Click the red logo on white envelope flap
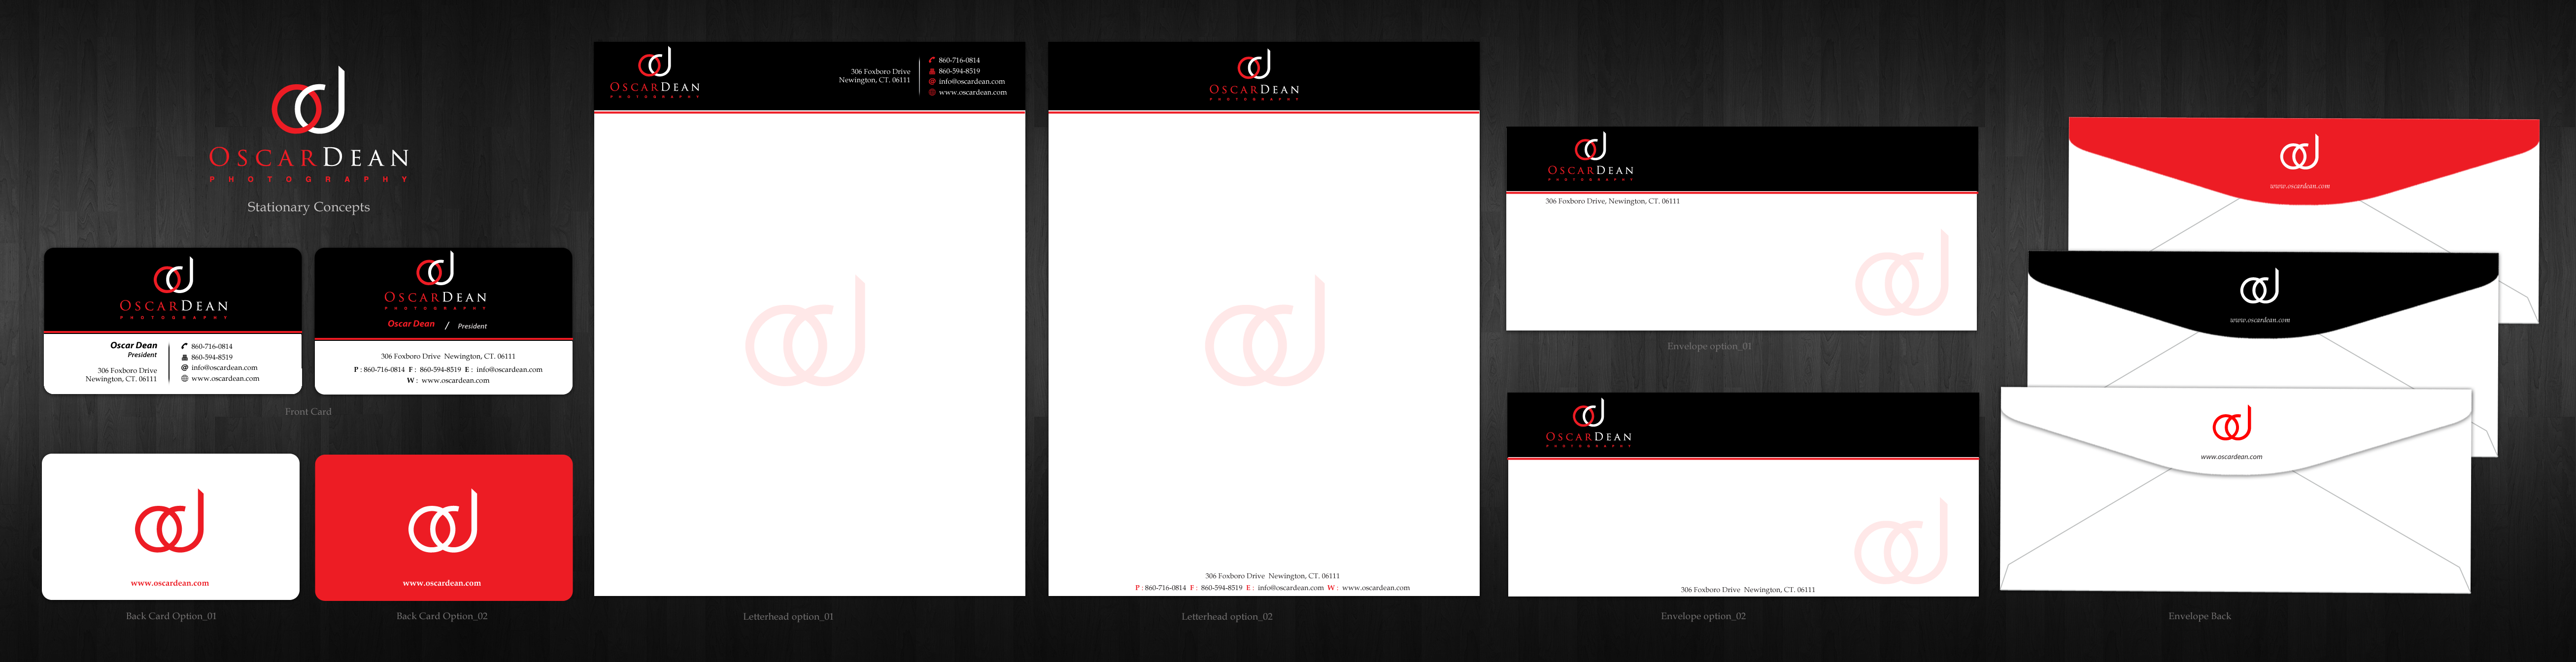This screenshot has width=2576, height=662. [2232, 424]
